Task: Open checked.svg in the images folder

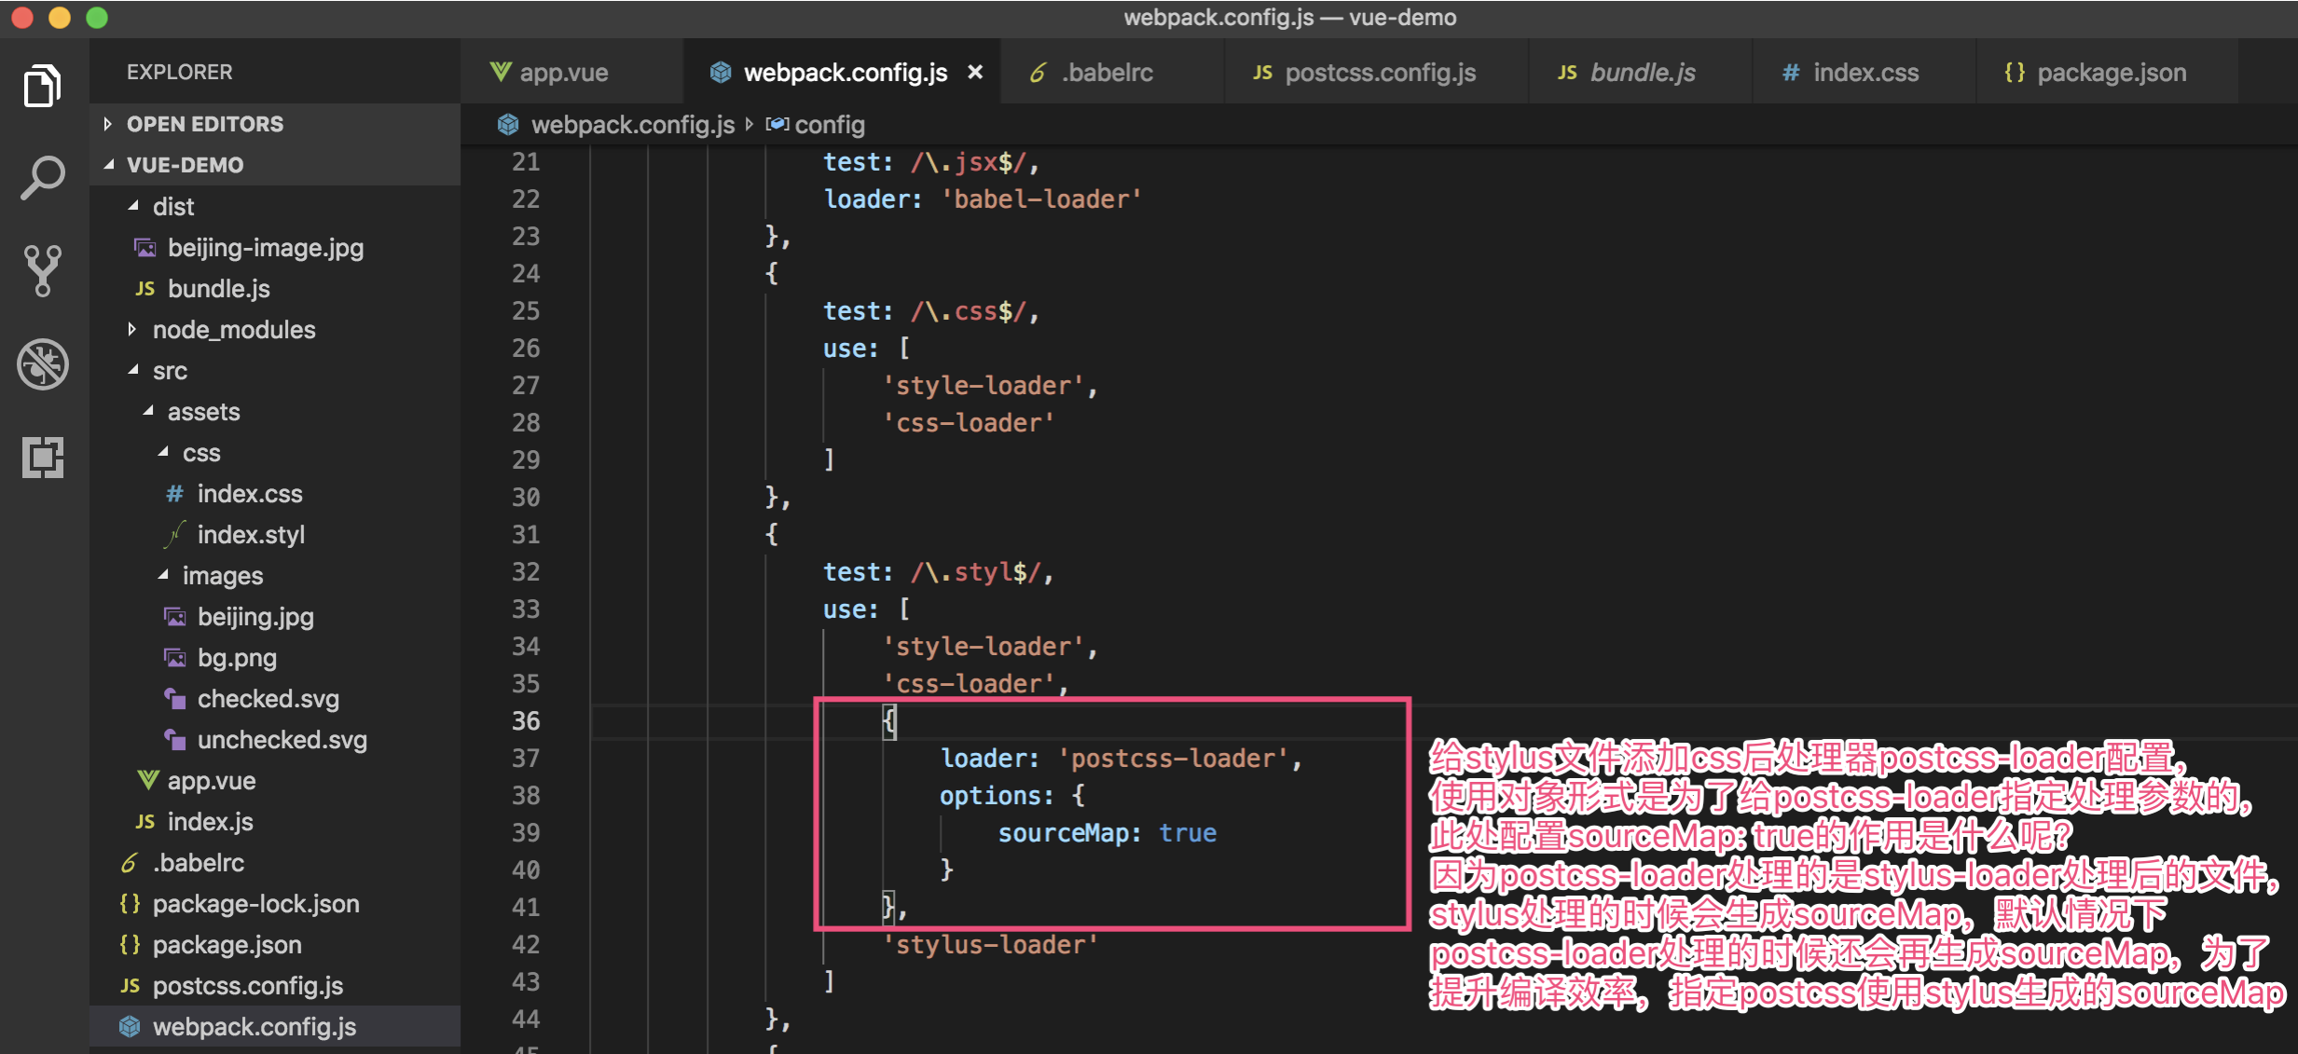Action: point(268,699)
